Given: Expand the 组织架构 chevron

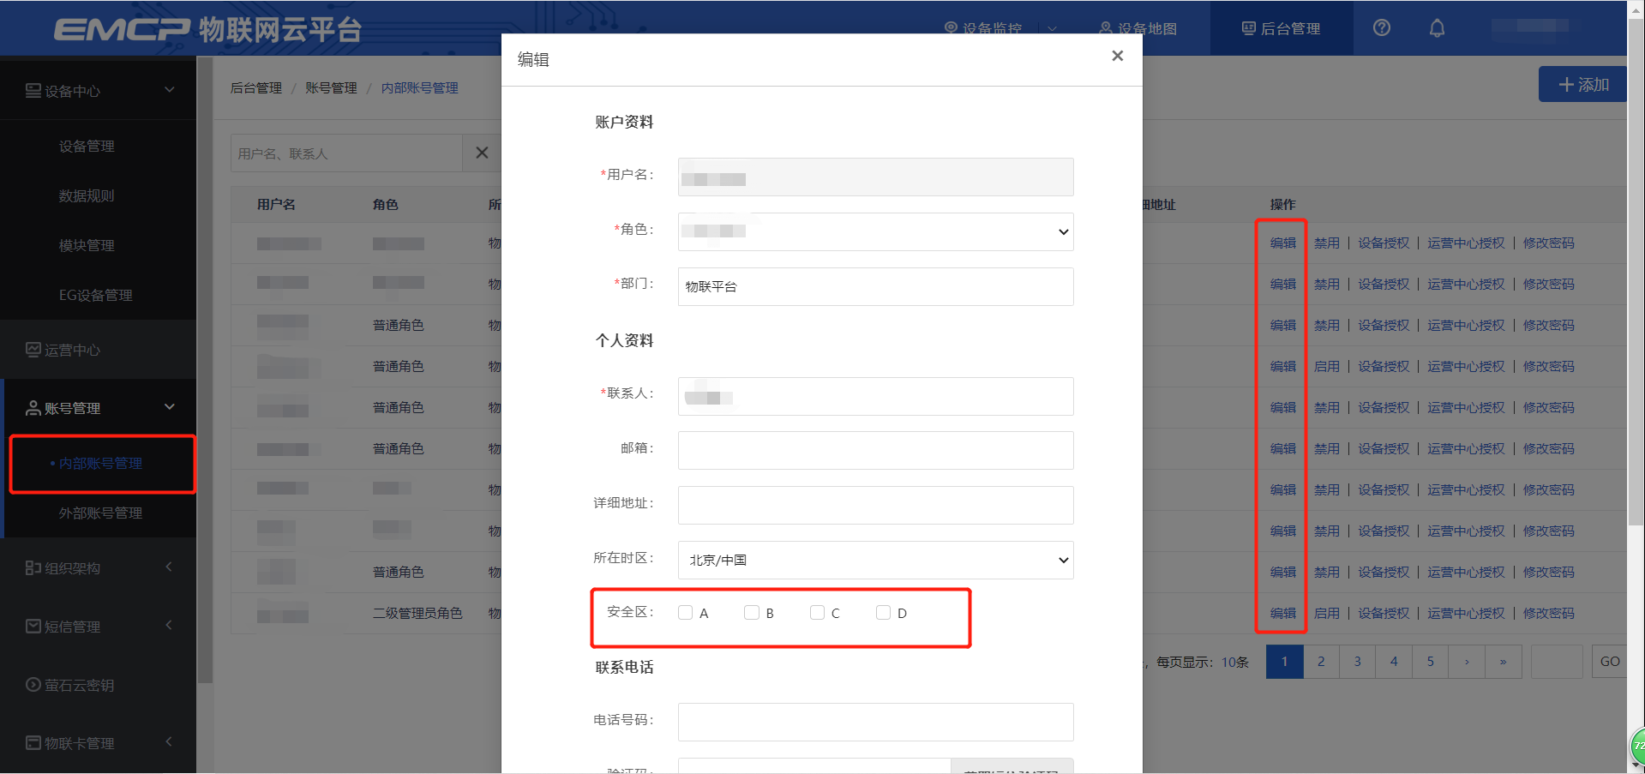Looking at the screenshot, I should (x=169, y=567).
